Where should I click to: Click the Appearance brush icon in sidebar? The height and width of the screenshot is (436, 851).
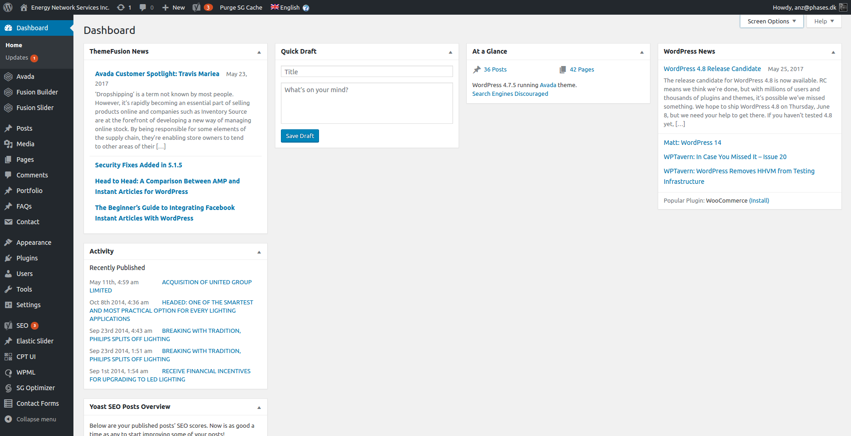pos(8,243)
